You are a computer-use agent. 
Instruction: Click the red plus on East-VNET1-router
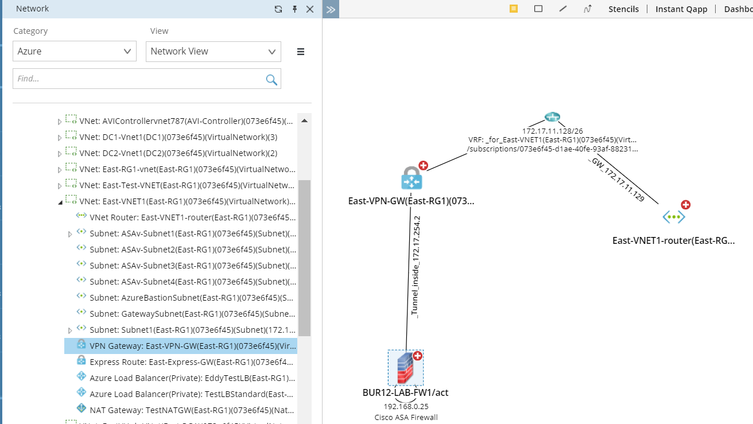click(685, 205)
